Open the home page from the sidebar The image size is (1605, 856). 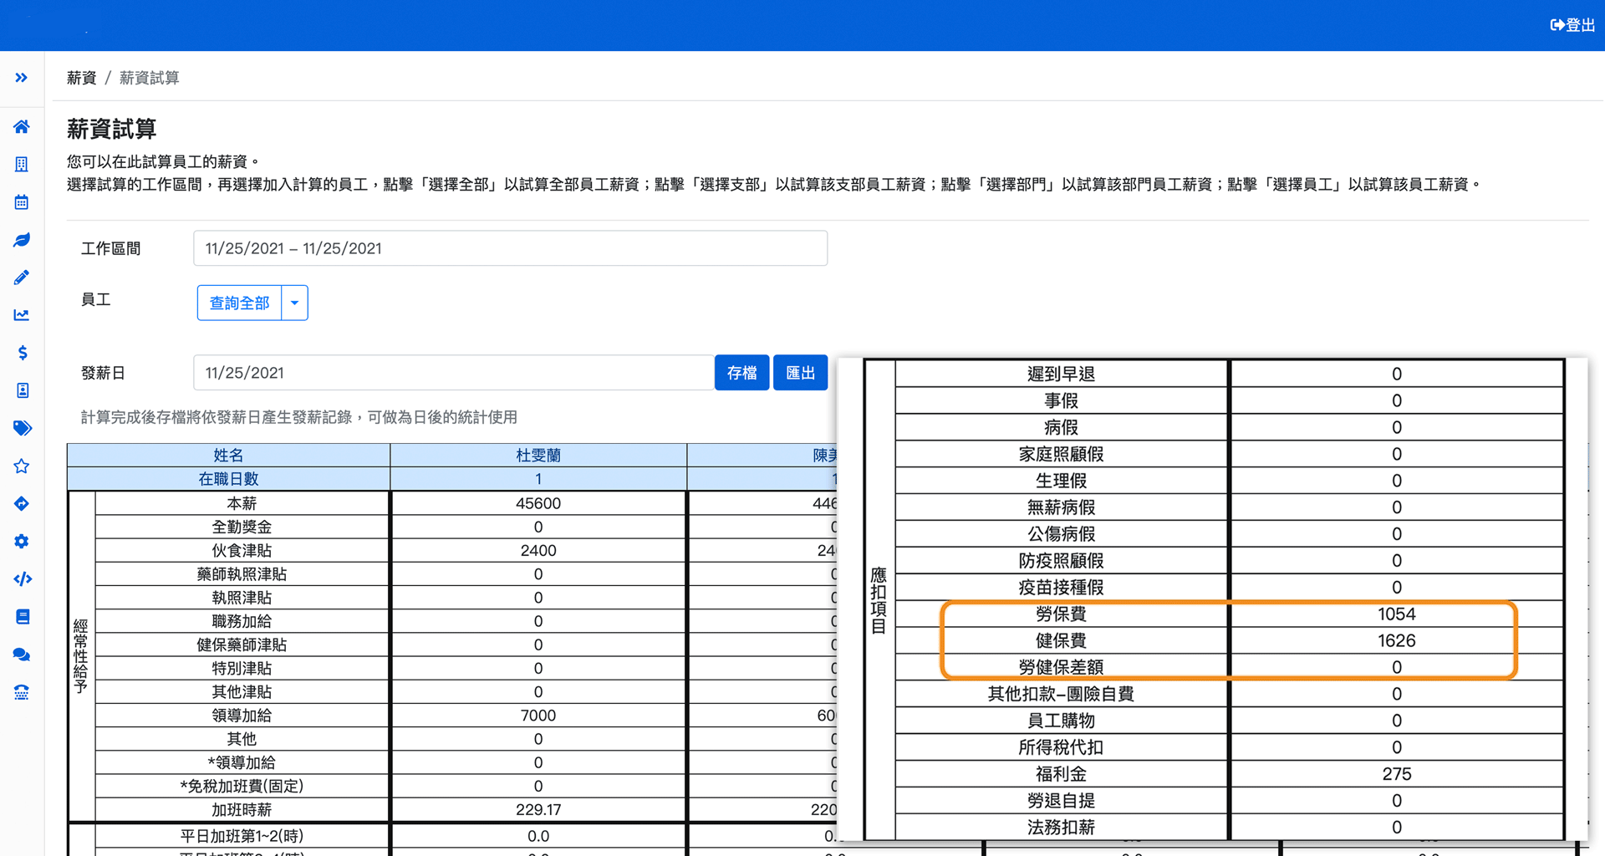[x=21, y=126]
